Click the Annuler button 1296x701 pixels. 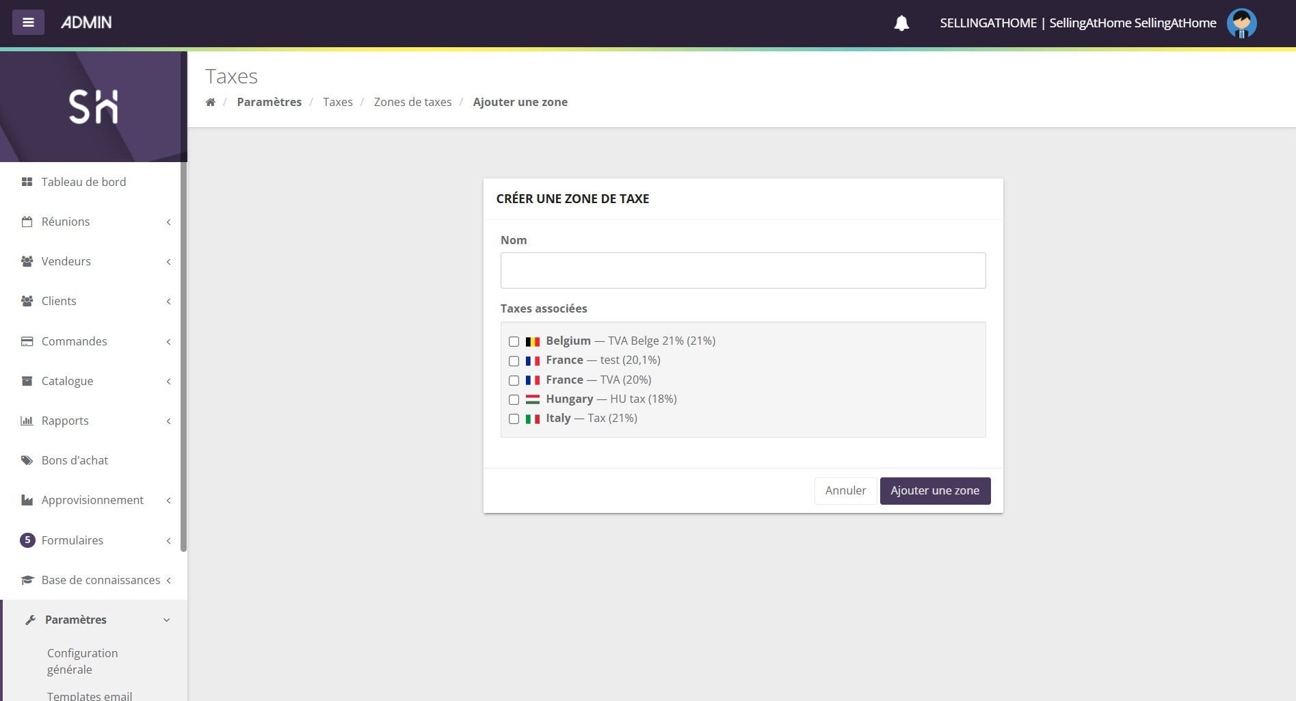[845, 491]
